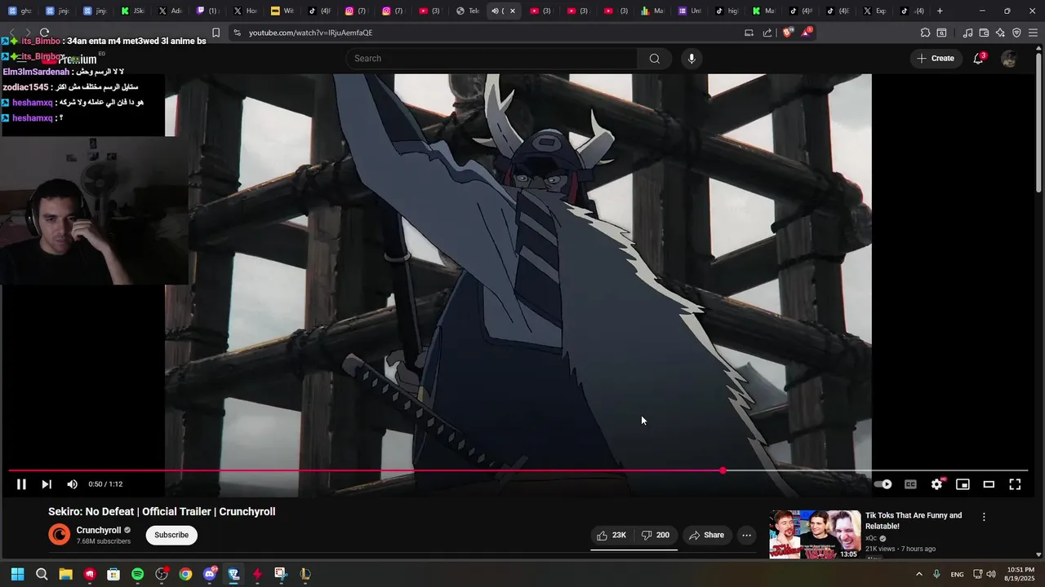Open the Windows Start menu

point(17,574)
